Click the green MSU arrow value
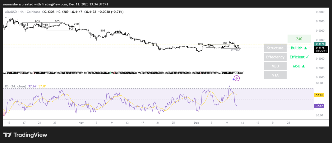The image size is (332, 143). (x=299, y=66)
